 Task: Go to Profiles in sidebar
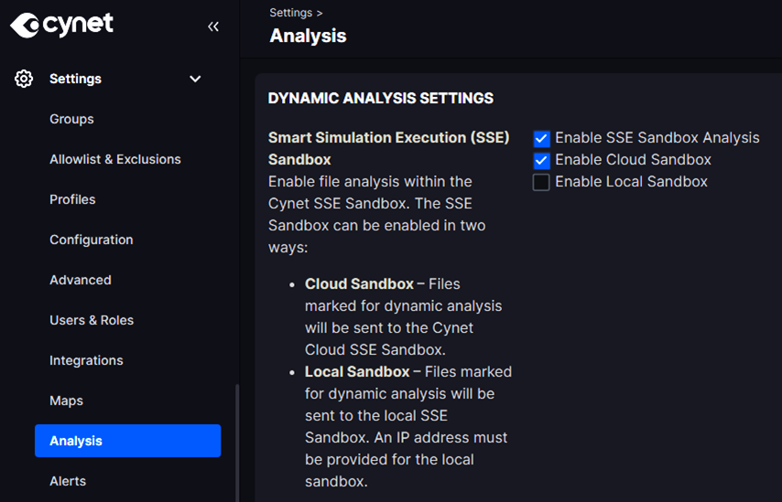coord(72,199)
